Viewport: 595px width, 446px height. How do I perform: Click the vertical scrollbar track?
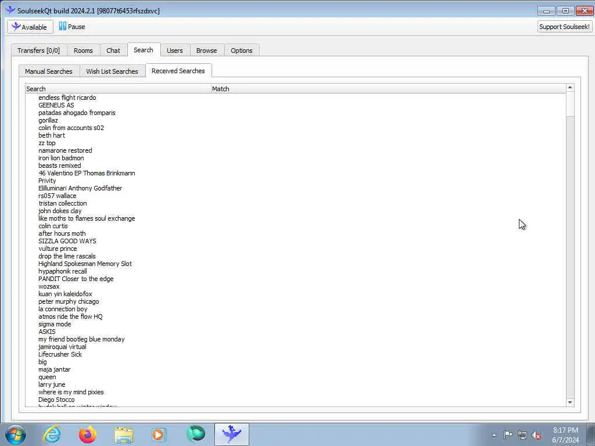[570, 258]
